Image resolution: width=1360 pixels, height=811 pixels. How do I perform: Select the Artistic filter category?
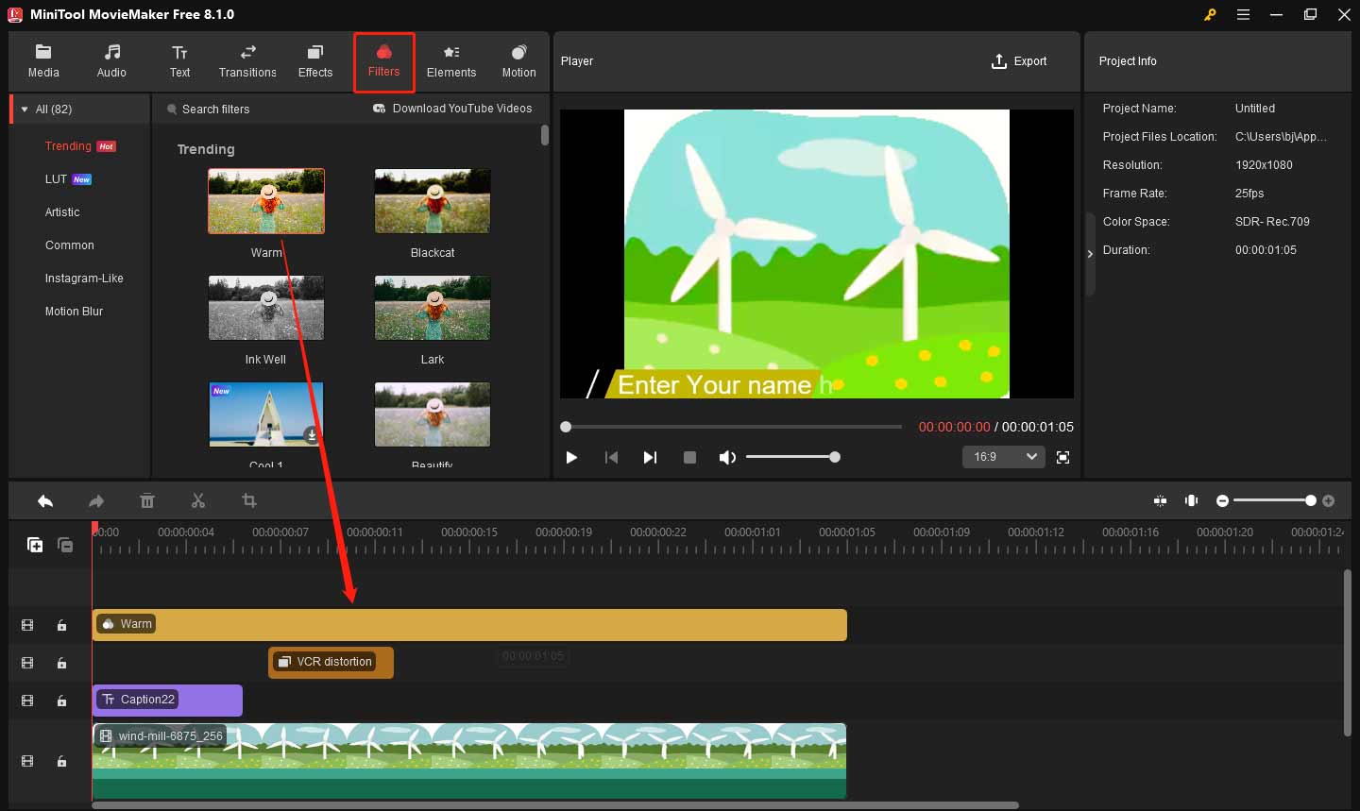(62, 212)
